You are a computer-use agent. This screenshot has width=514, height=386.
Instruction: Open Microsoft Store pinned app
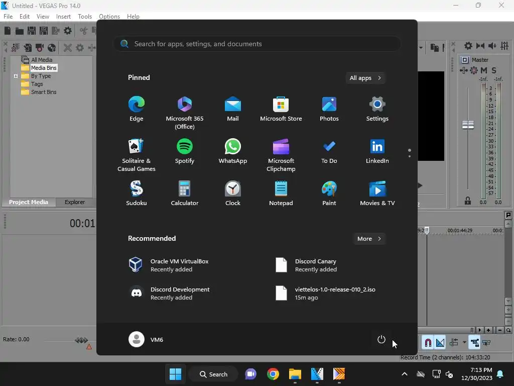pos(281,109)
